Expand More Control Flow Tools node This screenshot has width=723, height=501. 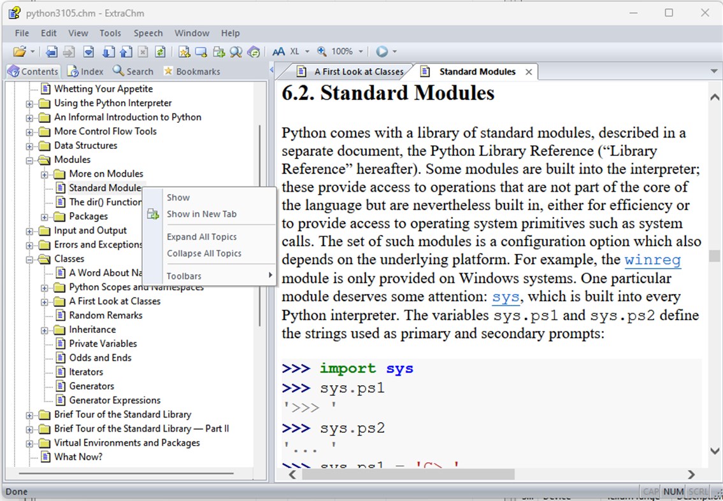(x=29, y=132)
